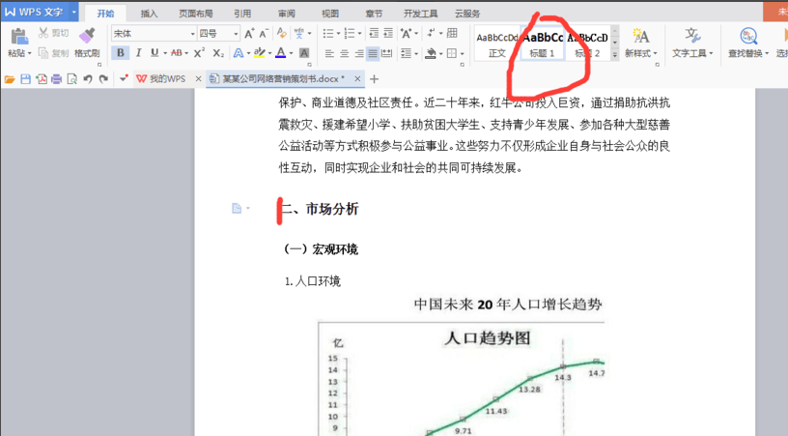Switch to the 插入 (Insert) ribbon tab
The width and height of the screenshot is (788, 436).
149,14
